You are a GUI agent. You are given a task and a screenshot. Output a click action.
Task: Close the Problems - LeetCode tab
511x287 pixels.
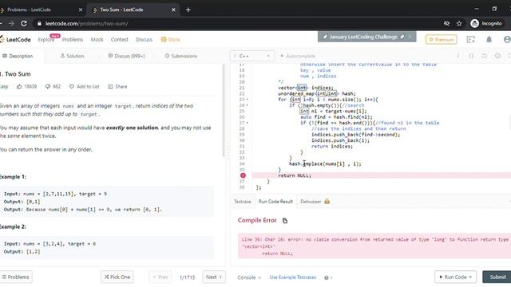tap(81, 10)
